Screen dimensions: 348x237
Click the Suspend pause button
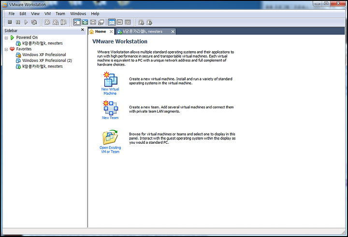tap(18, 22)
